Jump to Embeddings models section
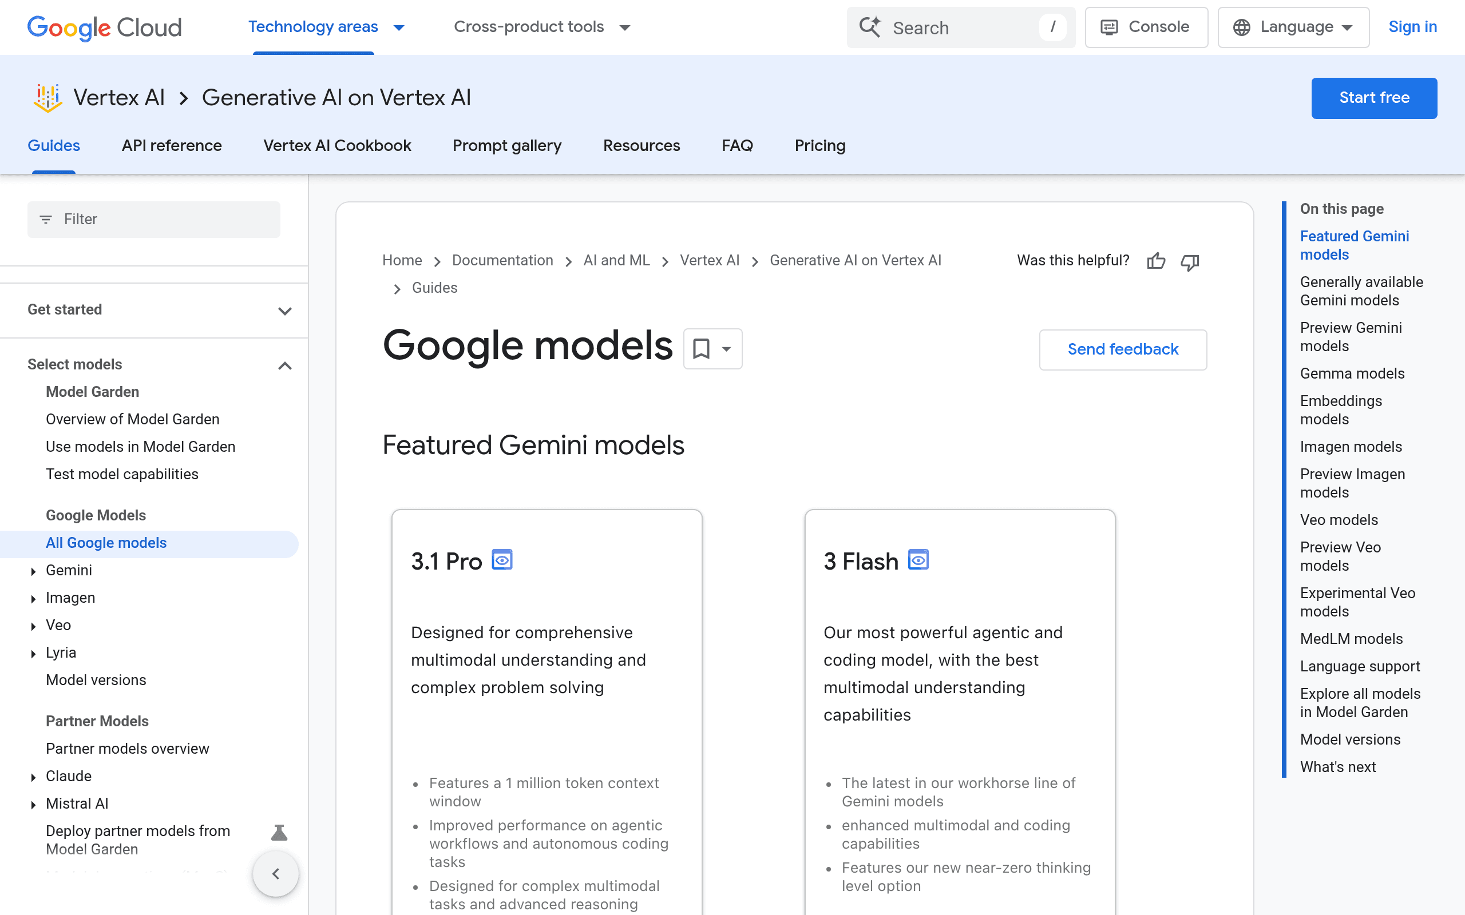 (1341, 409)
